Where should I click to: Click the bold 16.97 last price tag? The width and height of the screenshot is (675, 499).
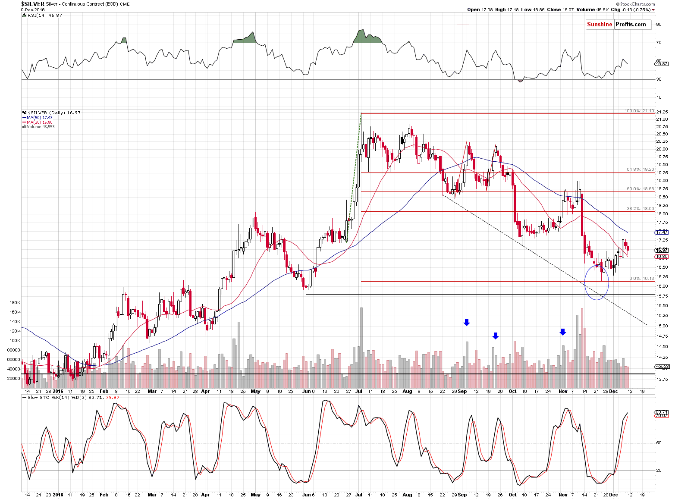tap(662, 250)
